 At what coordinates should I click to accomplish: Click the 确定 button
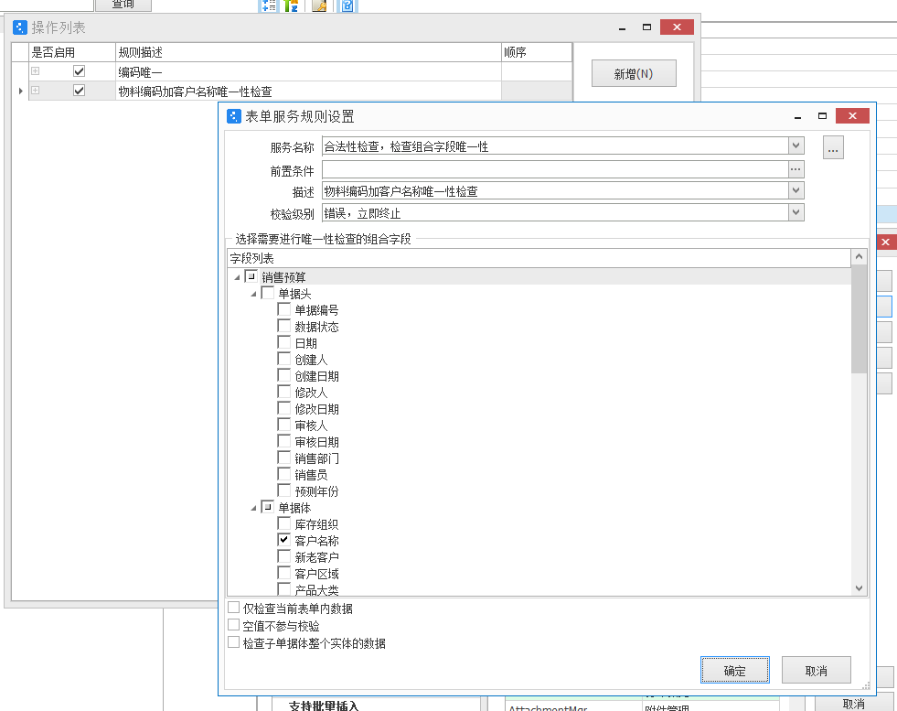tap(734, 671)
